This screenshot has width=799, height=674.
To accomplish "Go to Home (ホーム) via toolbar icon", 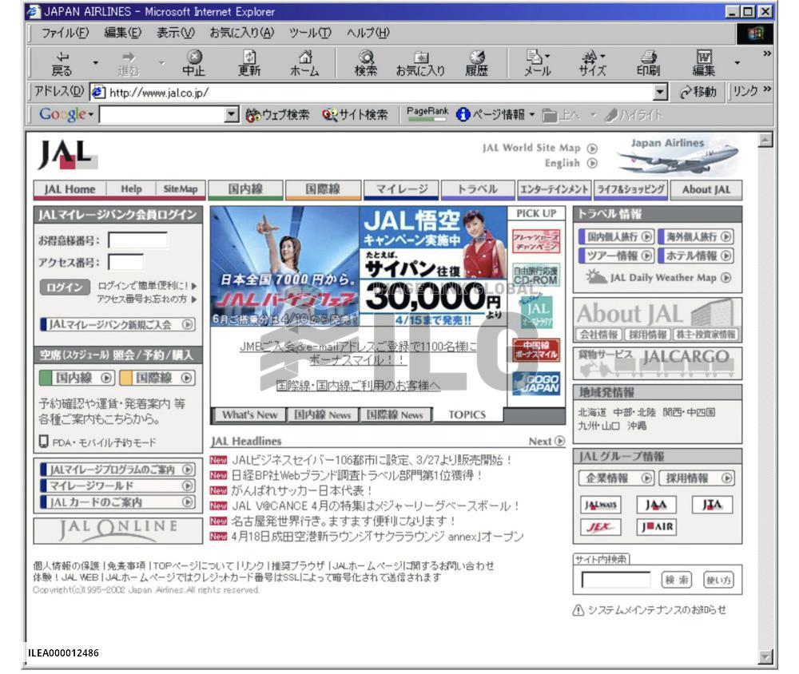I will [304, 64].
